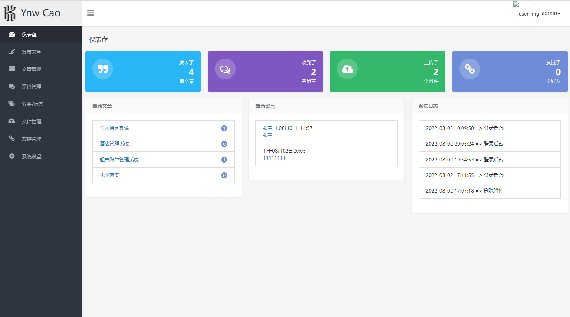This screenshot has width=570, height=317.
Task: Go to 发布文章 in the sidebar
Action: tap(41, 52)
